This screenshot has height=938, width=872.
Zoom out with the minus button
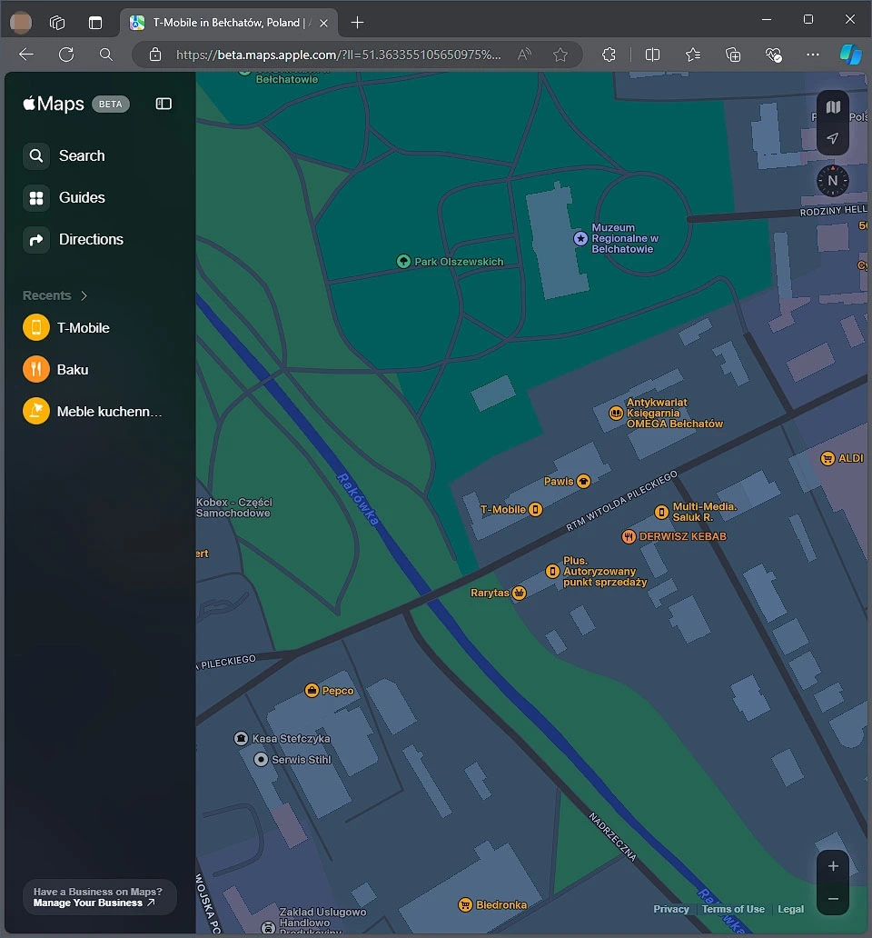[x=833, y=899]
